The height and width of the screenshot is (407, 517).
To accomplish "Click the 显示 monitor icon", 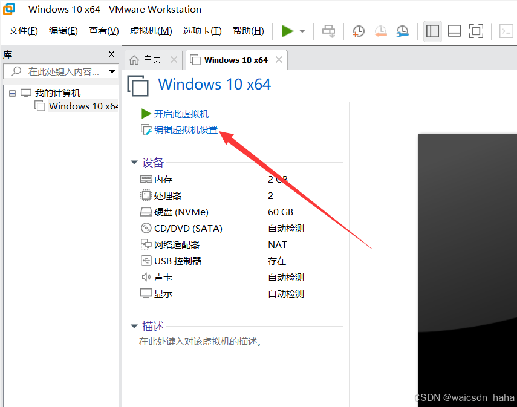I will 146,293.
